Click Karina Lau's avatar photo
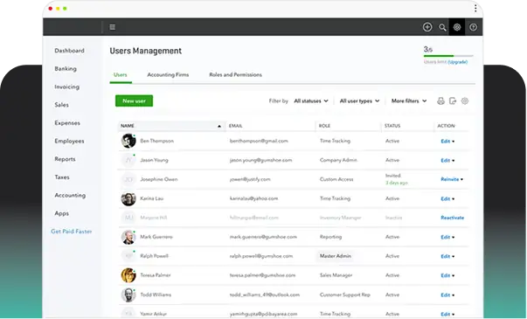This screenshot has height=319, width=527. point(128,198)
